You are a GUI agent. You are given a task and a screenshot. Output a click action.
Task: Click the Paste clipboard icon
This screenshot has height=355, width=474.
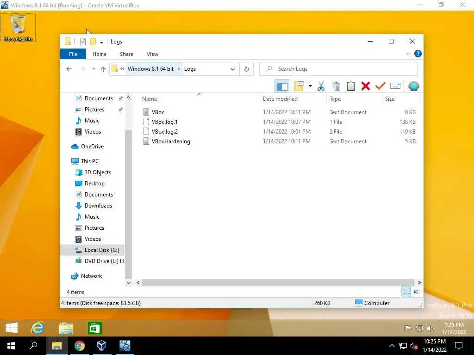(351, 86)
